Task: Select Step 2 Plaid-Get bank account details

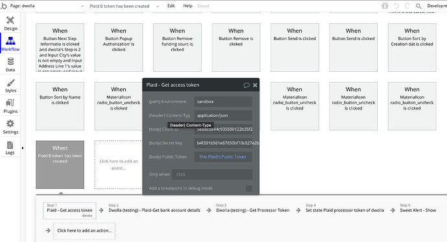Action: (154, 210)
